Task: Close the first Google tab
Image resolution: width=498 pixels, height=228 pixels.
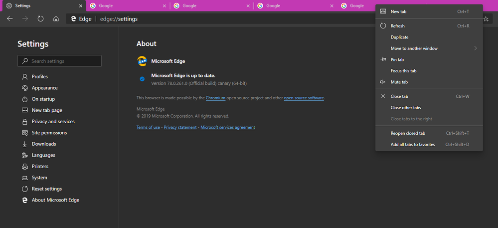Action: point(164,5)
